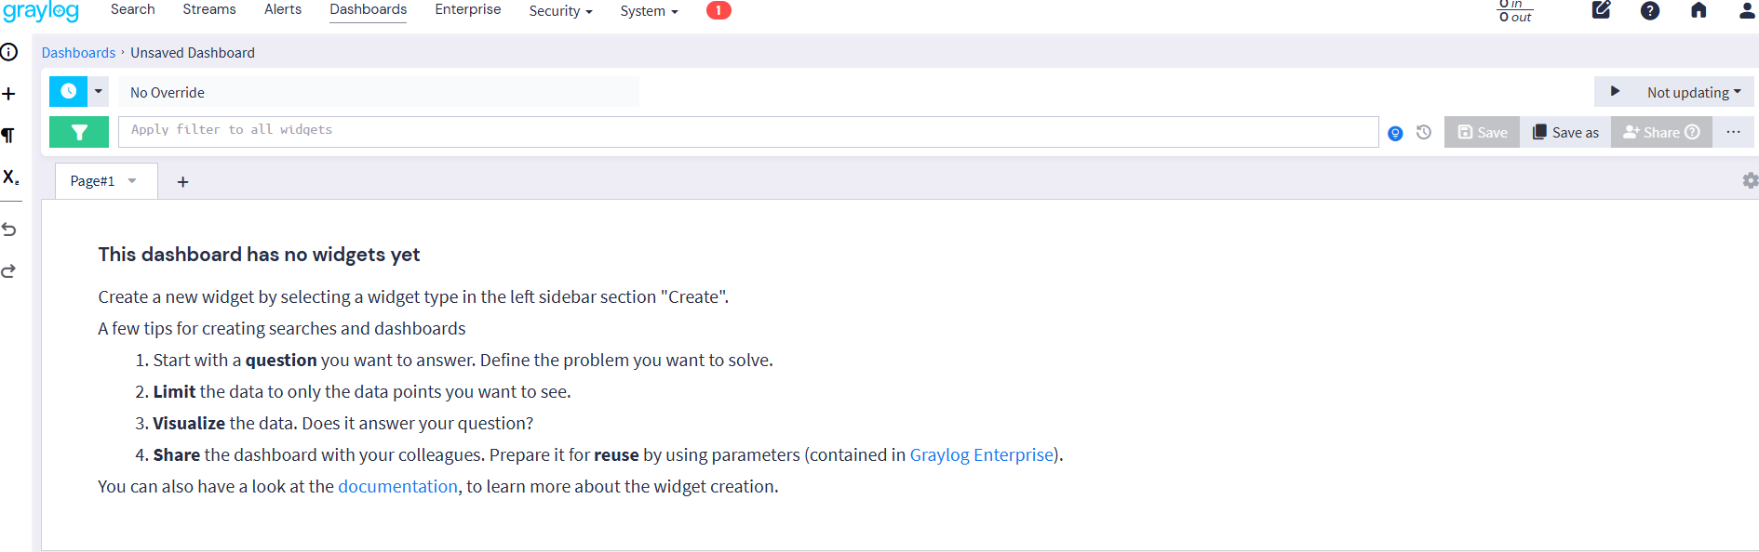Click the green filter funnel button
The image size is (1759, 552).
[x=79, y=132]
